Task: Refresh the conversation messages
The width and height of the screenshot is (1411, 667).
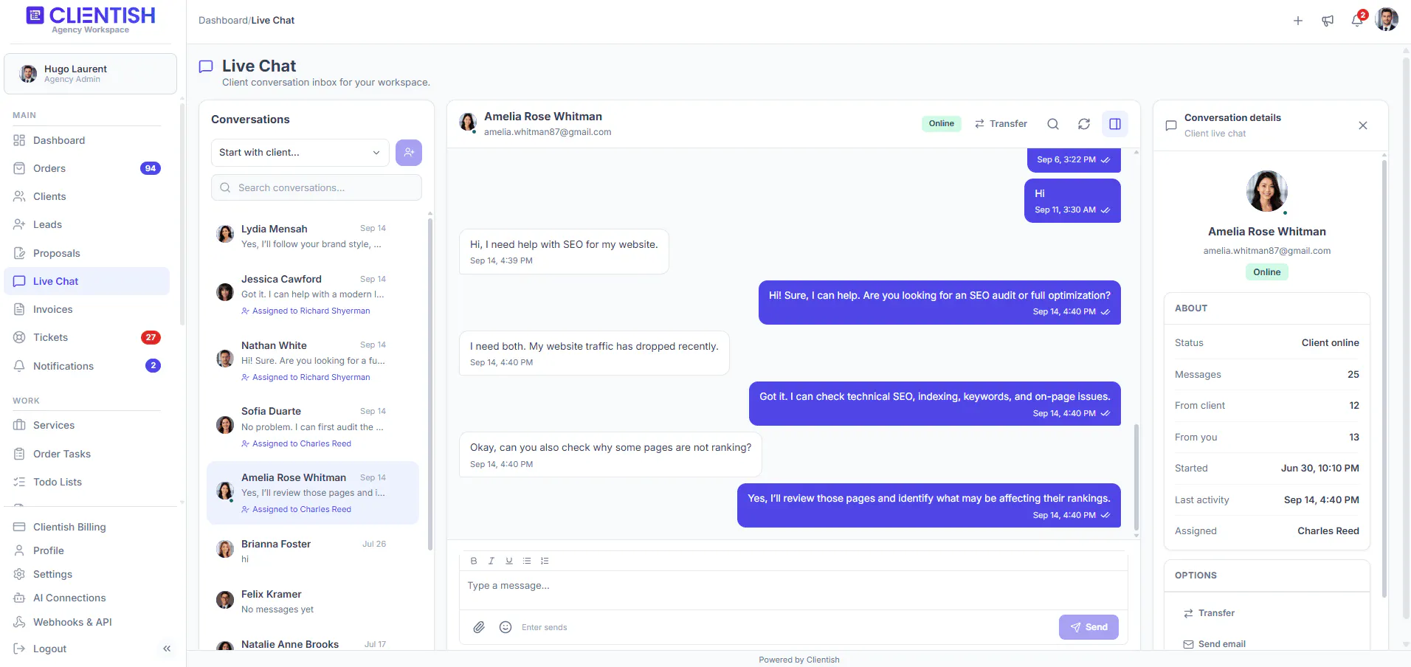Action: coord(1084,124)
